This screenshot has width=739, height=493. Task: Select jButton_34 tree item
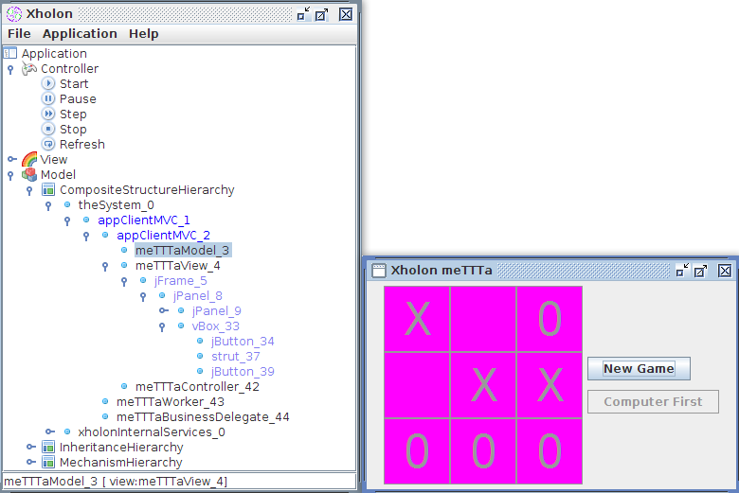click(x=243, y=342)
